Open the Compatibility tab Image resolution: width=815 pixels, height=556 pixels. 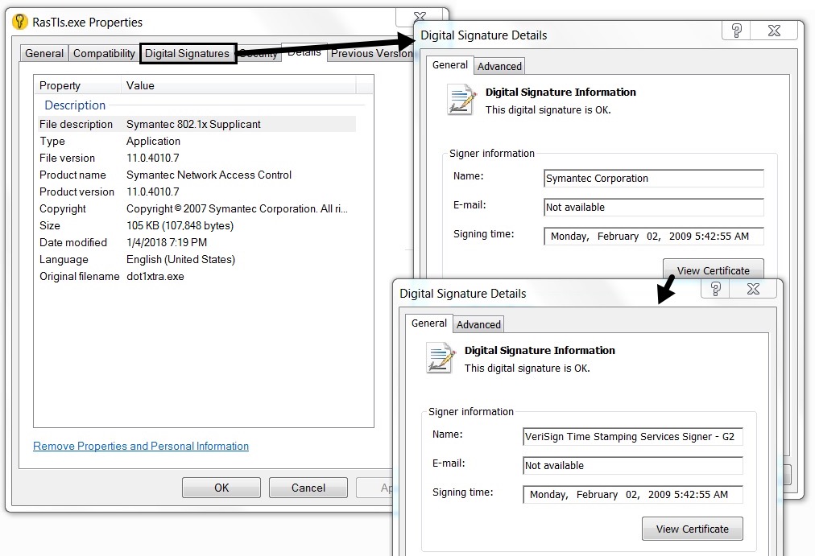click(x=104, y=53)
